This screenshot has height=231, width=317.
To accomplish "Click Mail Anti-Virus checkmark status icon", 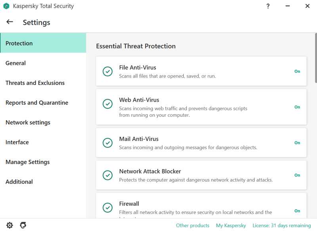I will [107, 143].
